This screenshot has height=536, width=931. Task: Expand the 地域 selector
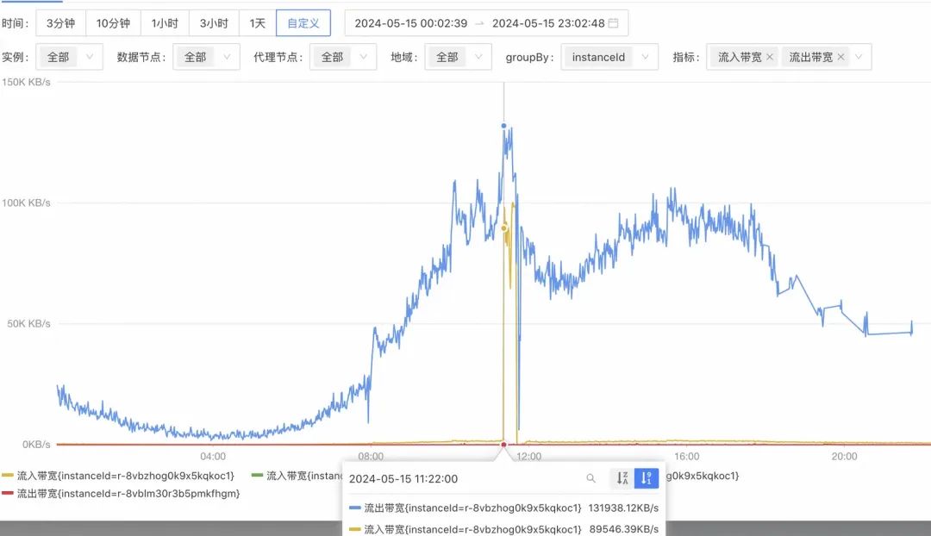pos(459,57)
